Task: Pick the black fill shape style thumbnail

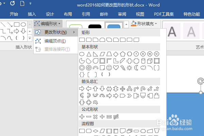Action: [x=95, y=27]
